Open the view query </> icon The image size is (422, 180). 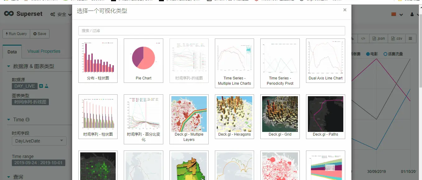tap(363, 38)
